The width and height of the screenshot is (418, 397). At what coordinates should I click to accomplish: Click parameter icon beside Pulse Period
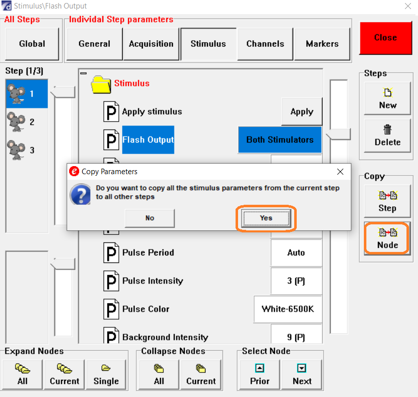(111, 252)
